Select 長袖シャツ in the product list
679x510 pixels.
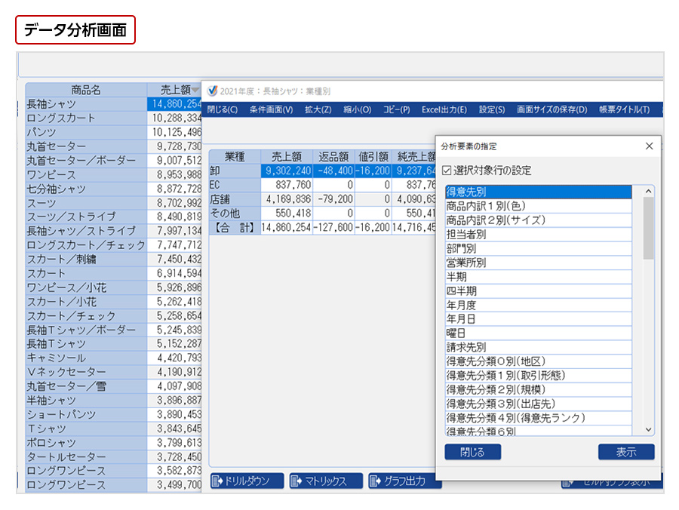pyautogui.click(x=86, y=104)
